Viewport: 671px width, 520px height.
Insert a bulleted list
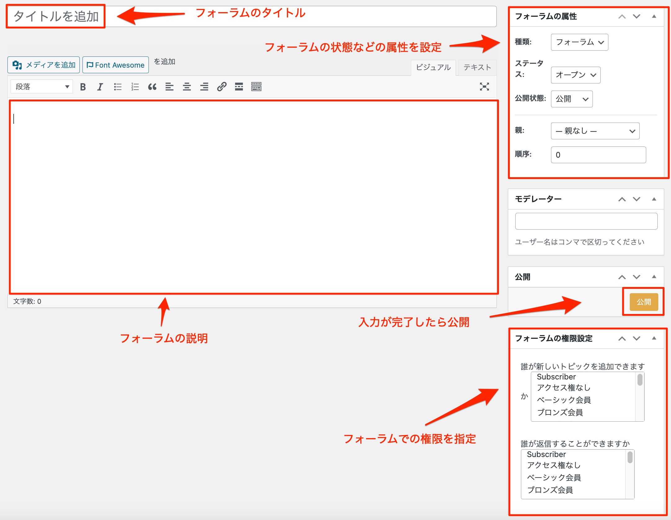click(x=118, y=87)
